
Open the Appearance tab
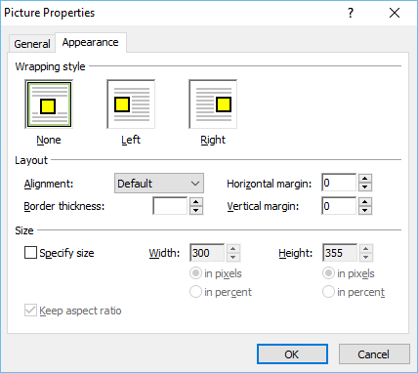[91, 42]
